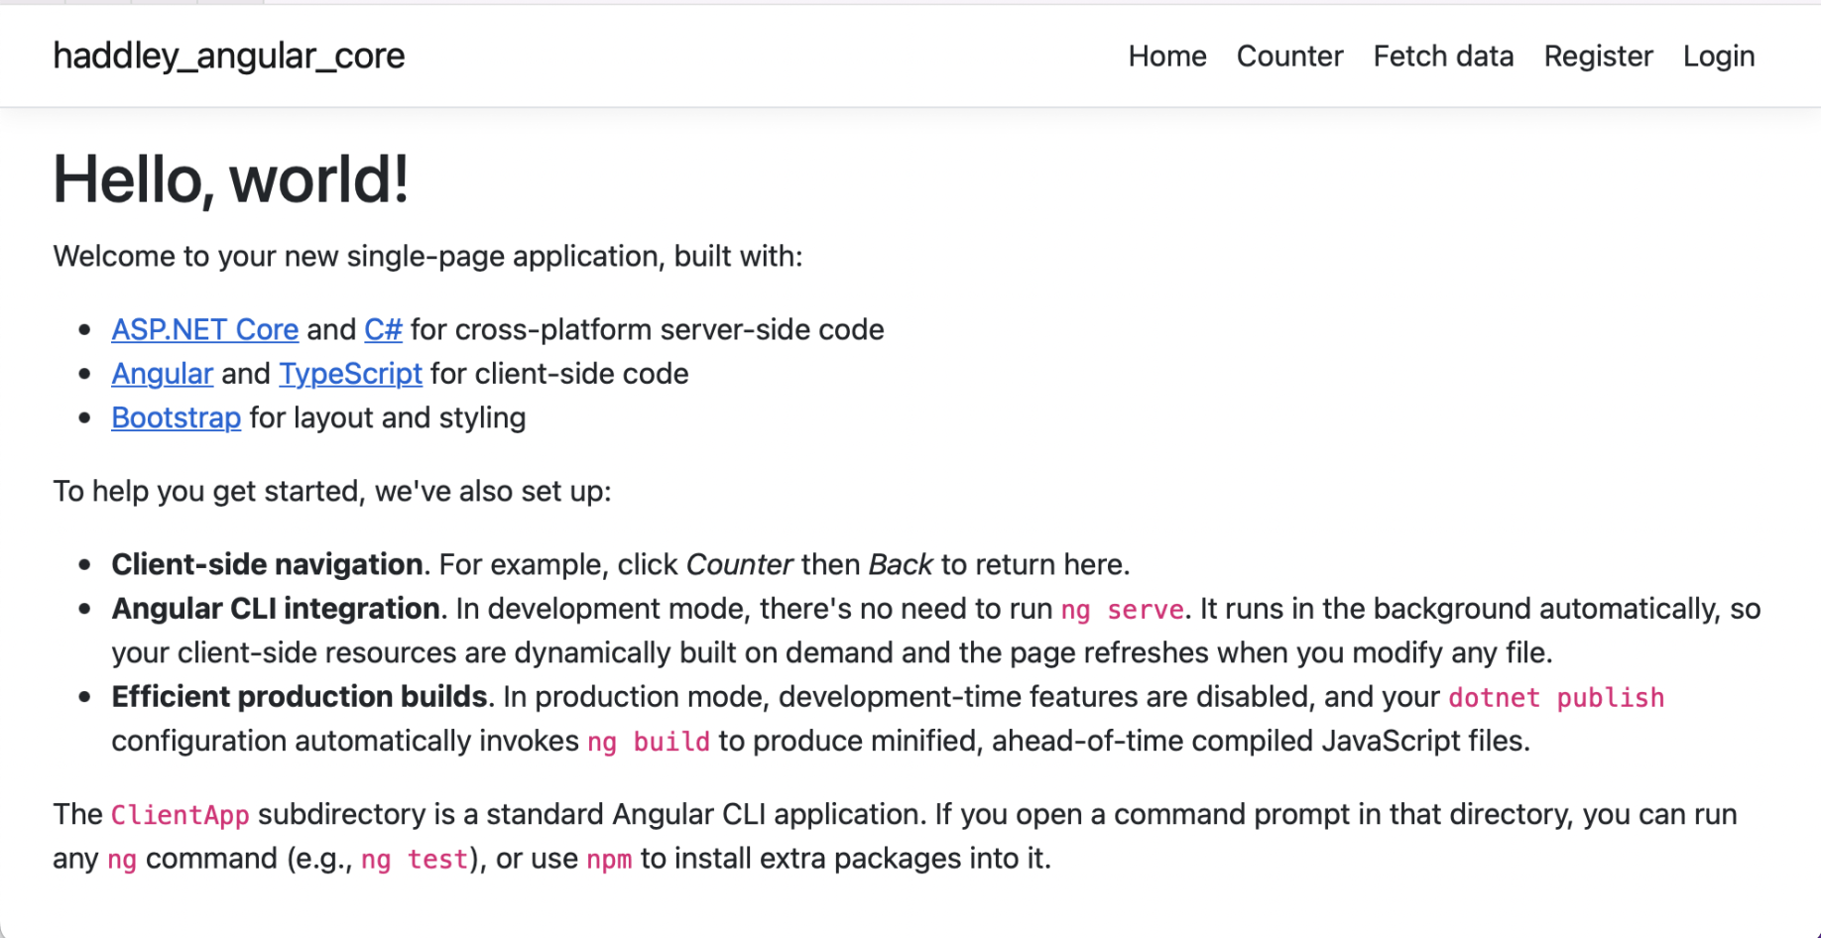Image resolution: width=1821 pixels, height=938 pixels.
Task: Open the TypeScript link
Action: [350, 374]
